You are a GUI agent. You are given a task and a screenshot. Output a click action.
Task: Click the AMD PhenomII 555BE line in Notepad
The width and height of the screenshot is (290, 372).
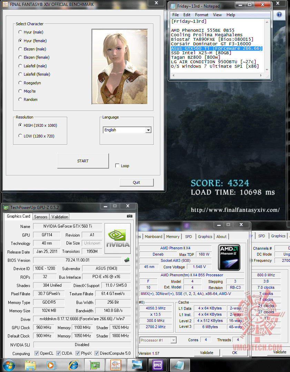click(202, 30)
